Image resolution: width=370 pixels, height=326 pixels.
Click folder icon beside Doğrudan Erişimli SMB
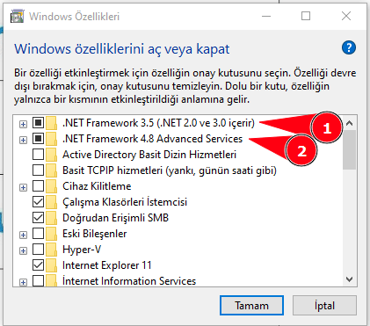pos(51,218)
